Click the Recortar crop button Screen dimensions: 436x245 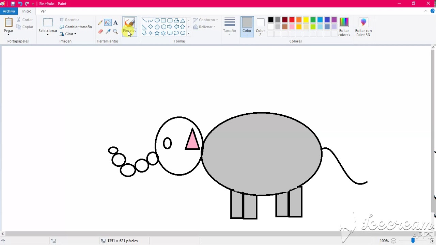click(x=69, y=20)
